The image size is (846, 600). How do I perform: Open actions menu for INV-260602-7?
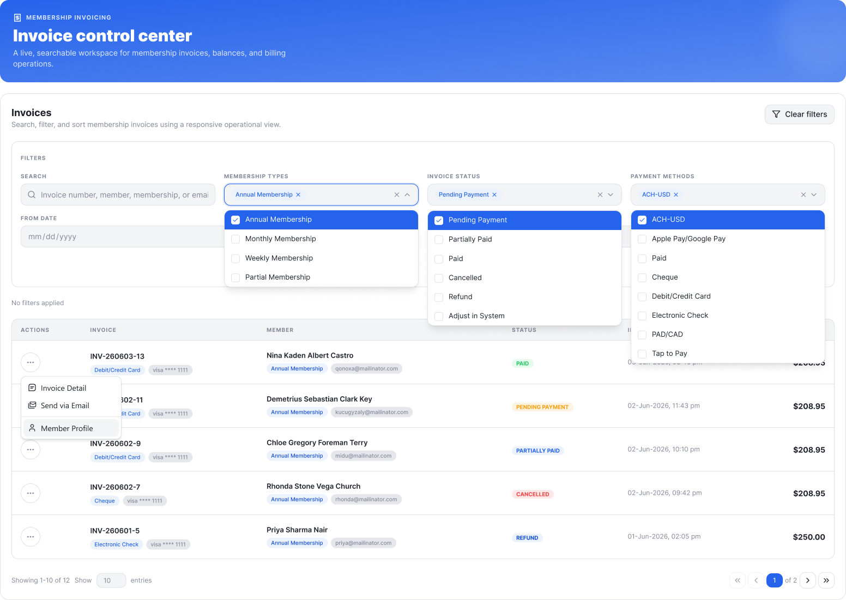coord(31,493)
